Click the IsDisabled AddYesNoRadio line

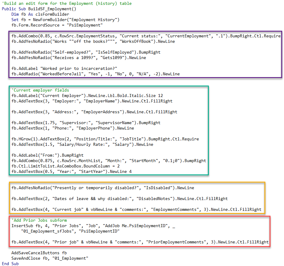pyautogui.click(x=103, y=188)
